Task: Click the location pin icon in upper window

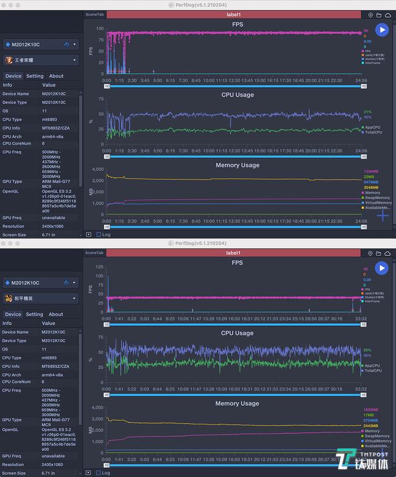Action: pyautogui.click(x=371, y=15)
